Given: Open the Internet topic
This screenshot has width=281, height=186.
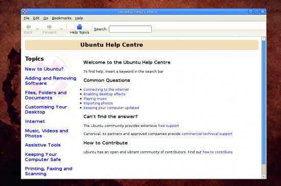Looking at the screenshot, I should point(35,121).
